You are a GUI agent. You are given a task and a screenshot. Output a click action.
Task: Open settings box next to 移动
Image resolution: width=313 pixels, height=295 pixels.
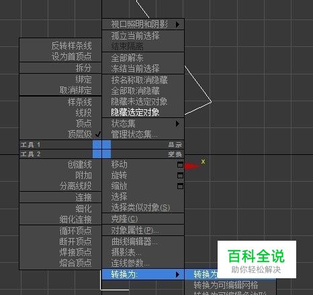pyautogui.click(x=180, y=165)
